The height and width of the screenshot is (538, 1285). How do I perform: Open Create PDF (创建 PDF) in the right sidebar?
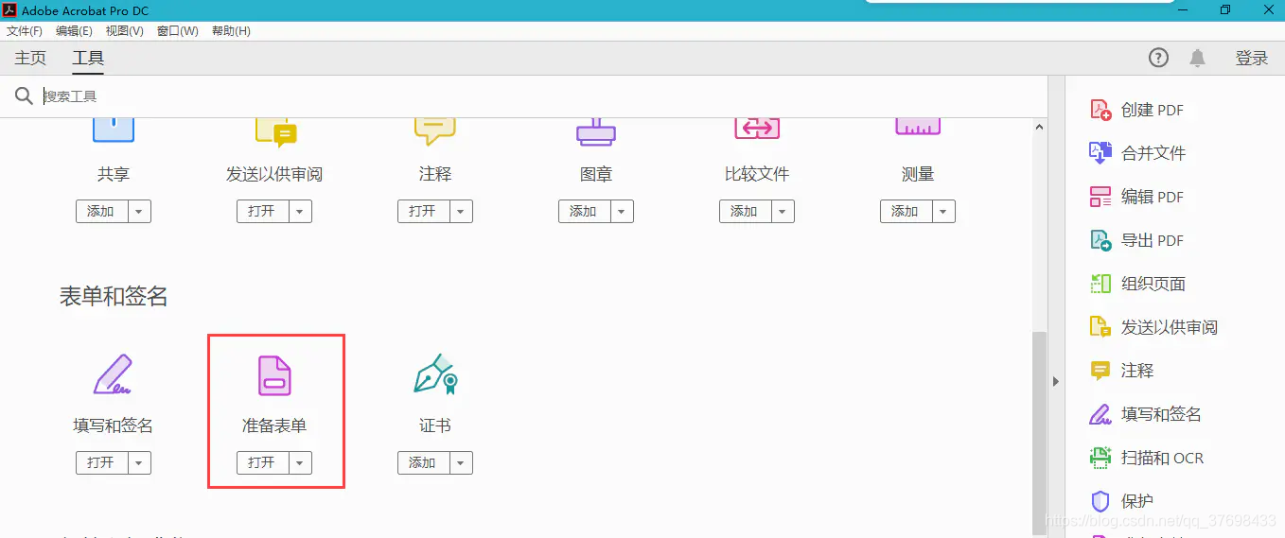pyautogui.click(x=1138, y=110)
